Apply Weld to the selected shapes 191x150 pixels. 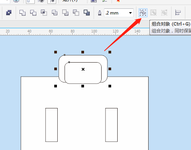point(23,13)
